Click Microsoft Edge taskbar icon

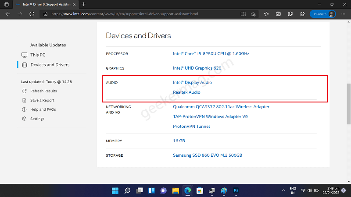point(188,190)
